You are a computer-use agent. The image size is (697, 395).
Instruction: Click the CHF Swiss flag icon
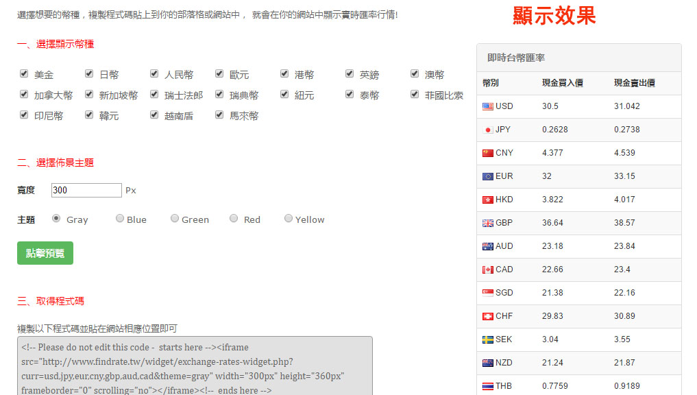click(x=487, y=316)
